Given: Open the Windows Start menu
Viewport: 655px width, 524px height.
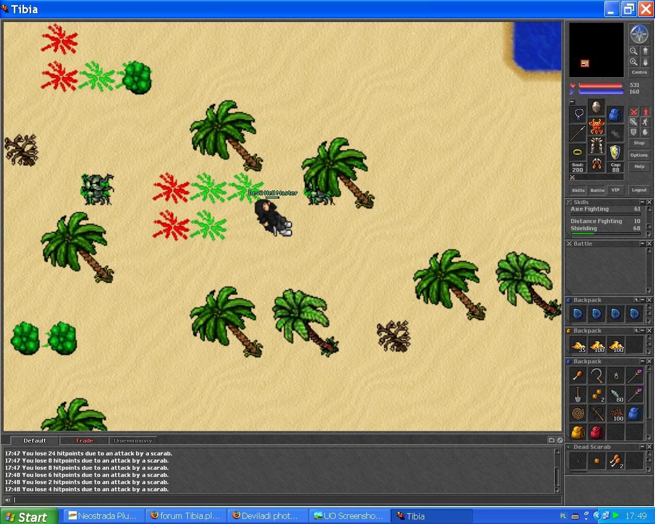Looking at the screenshot, I should pos(29,516).
